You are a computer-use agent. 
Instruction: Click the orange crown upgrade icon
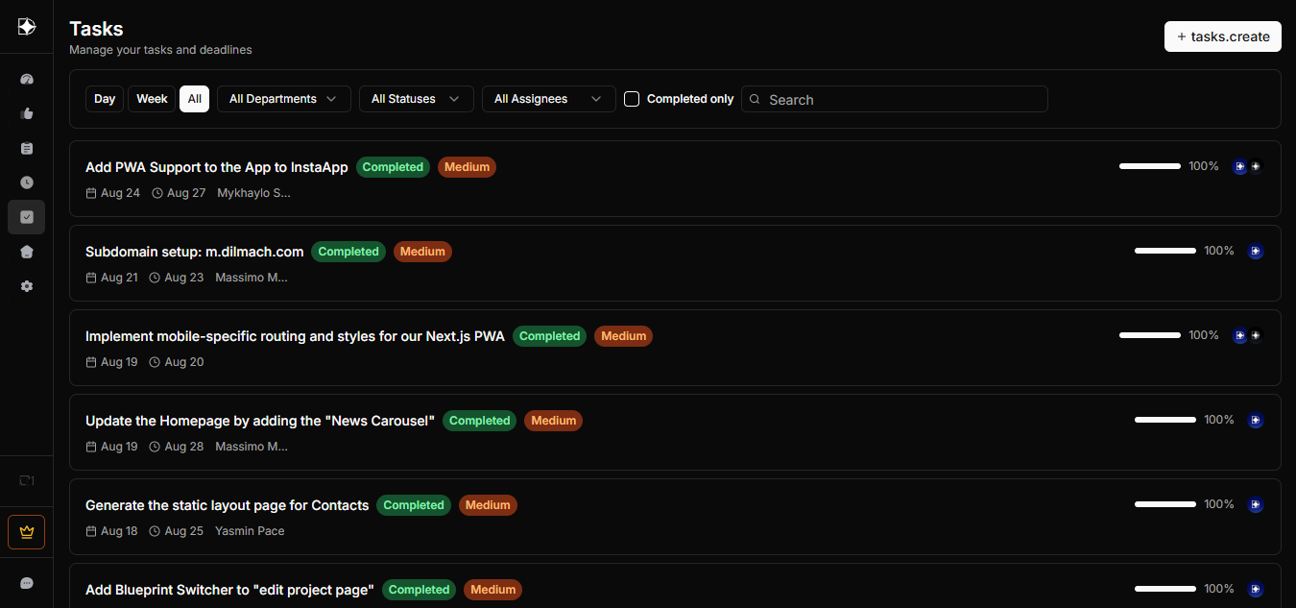coord(27,532)
